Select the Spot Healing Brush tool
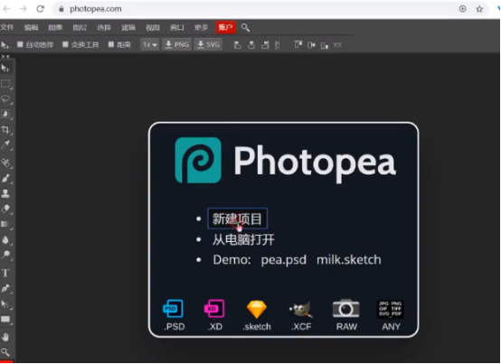The image size is (501, 364). pos(5,163)
